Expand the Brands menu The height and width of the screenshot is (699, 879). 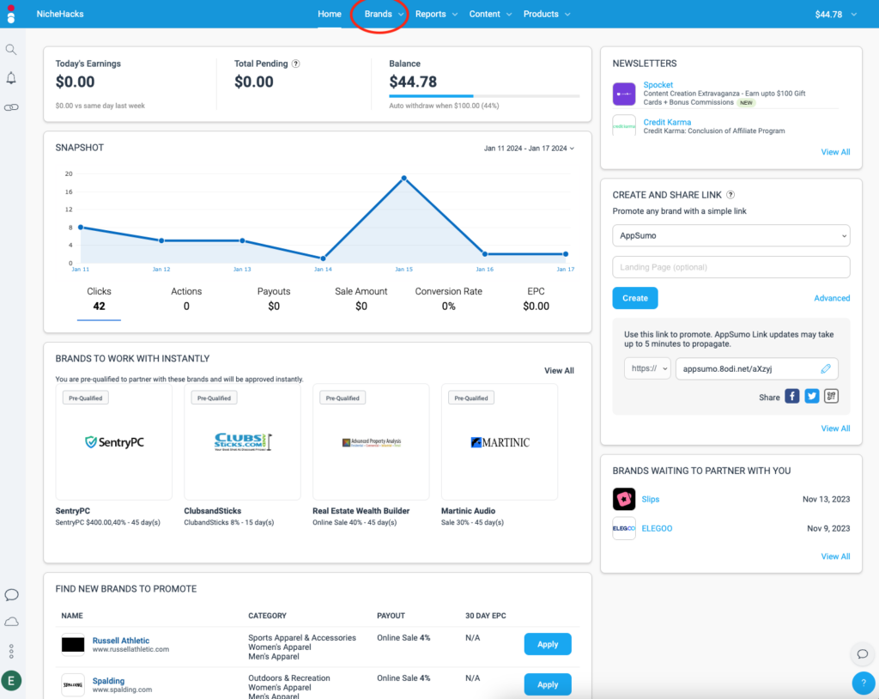[384, 14]
